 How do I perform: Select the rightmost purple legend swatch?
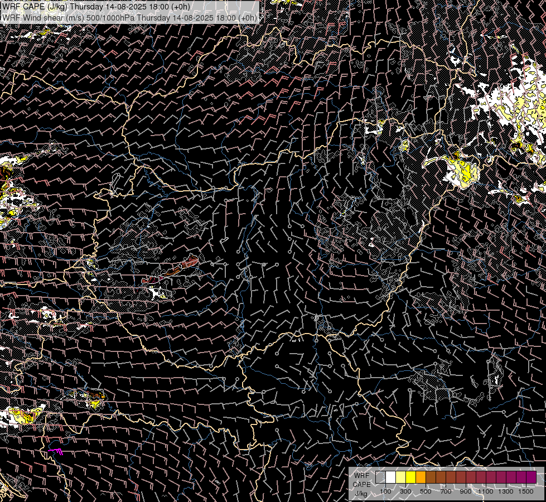pyautogui.click(x=531, y=477)
